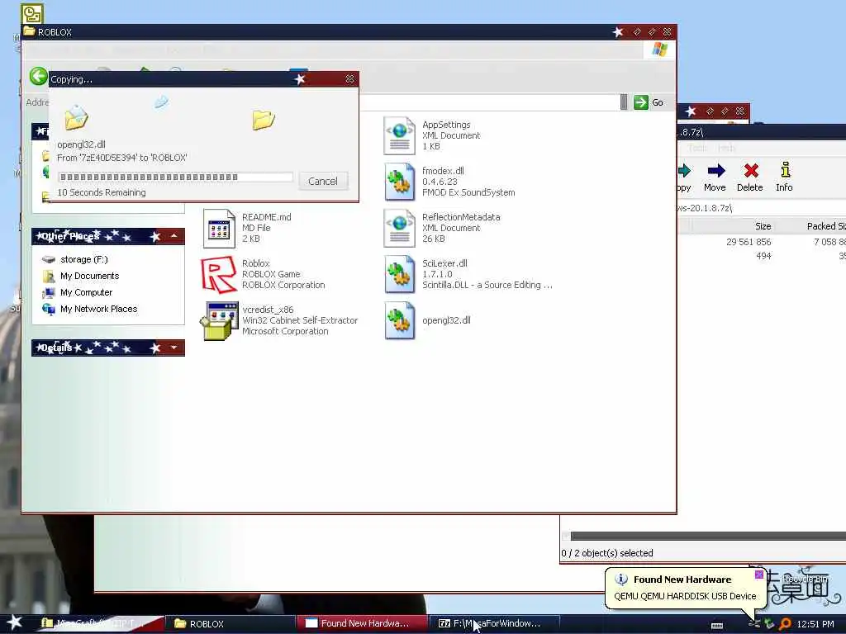Image resolution: width=846 pixels, height=634 pixels.
Task: Click the green Back arrow in ROBLOX window
Action: [x=38, y=77]
